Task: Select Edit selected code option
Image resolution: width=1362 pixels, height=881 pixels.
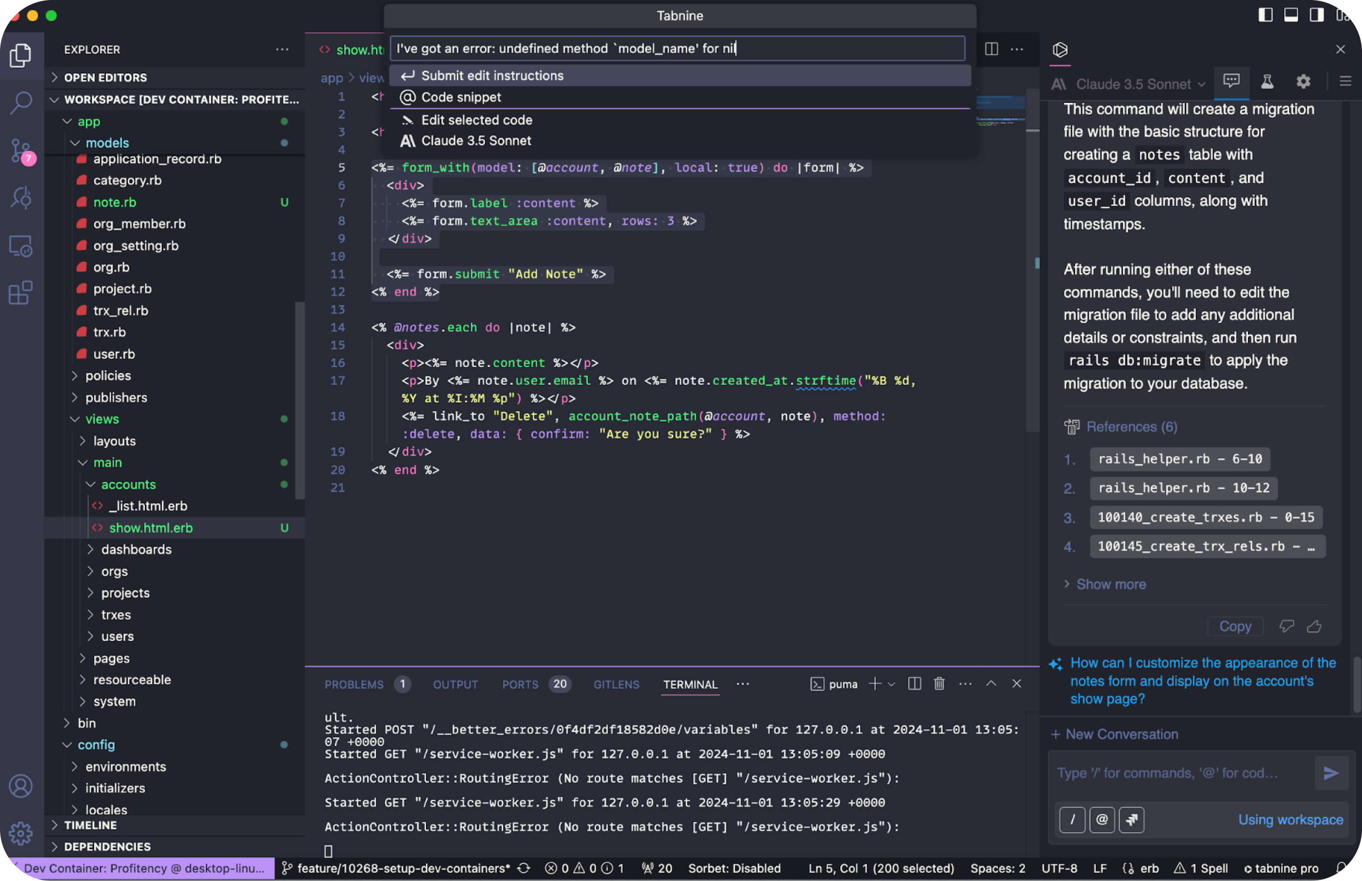Action: [x=477, y=120]
